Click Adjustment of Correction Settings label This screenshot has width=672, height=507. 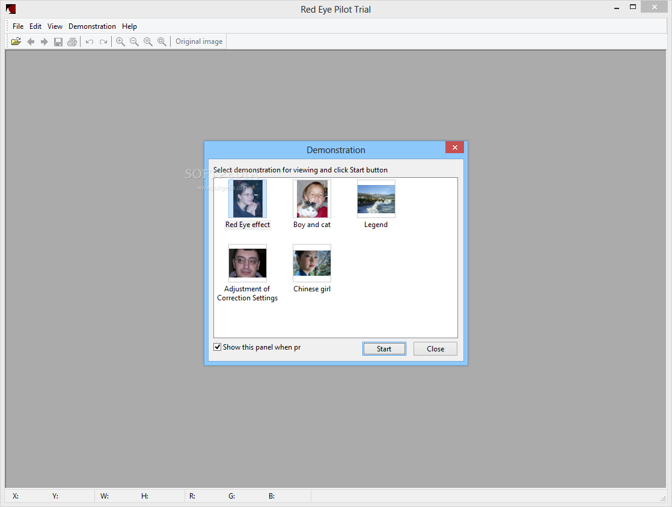click(247, 293)
